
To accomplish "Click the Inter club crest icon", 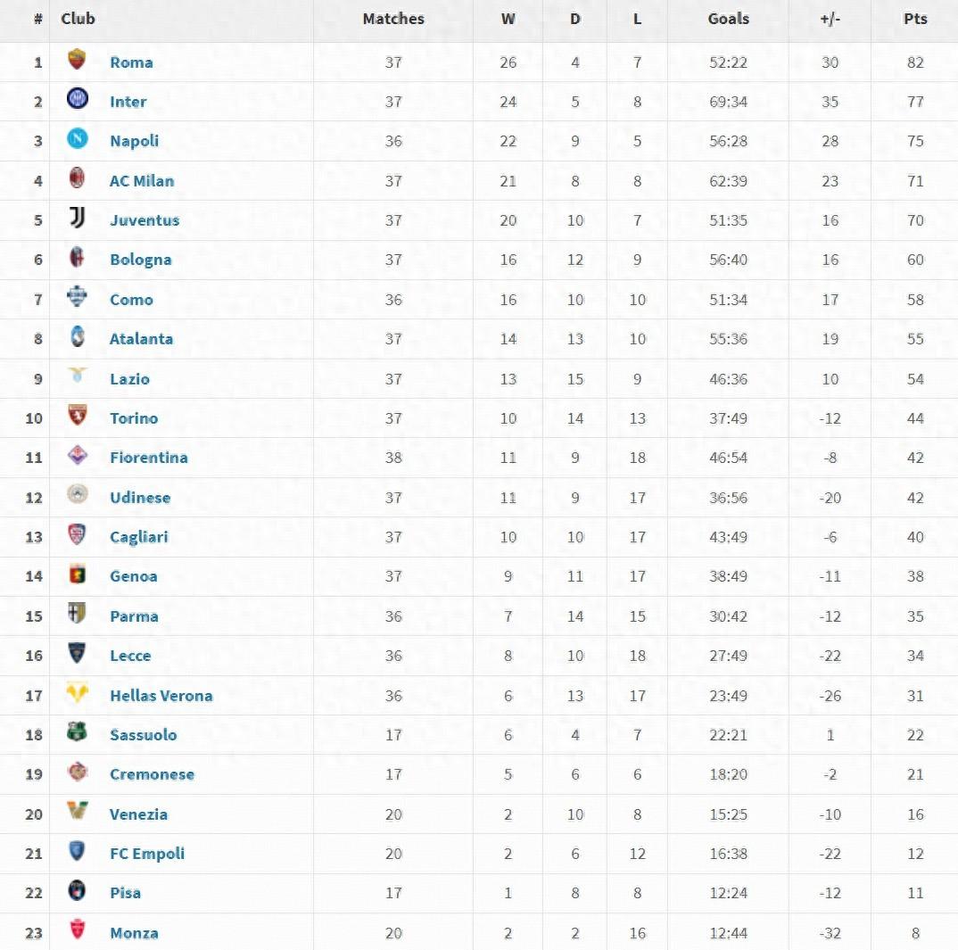I will coord(78,100).
